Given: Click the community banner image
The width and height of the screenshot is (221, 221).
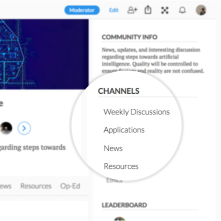Looking at the screenshot, I should [44, 54].
